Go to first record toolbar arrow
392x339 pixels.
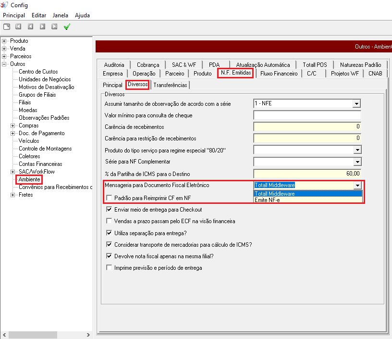(19, 27)
